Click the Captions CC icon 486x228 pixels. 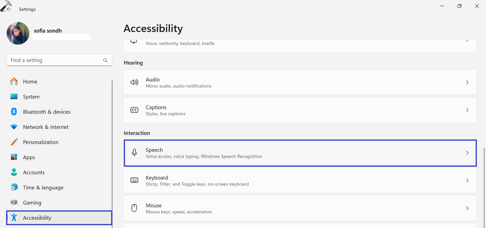coord(134,110)
